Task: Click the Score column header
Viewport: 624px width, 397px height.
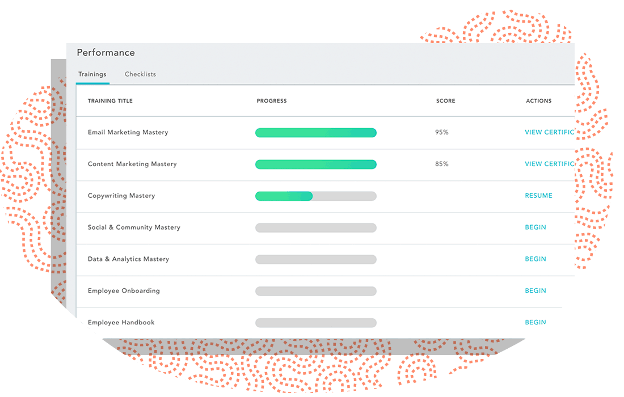Action: [445, 101]
